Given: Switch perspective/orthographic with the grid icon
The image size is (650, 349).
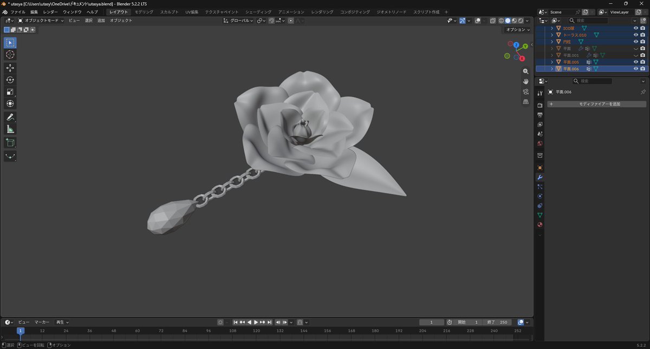Looking at the screenshot, I should tap(525, 102).
